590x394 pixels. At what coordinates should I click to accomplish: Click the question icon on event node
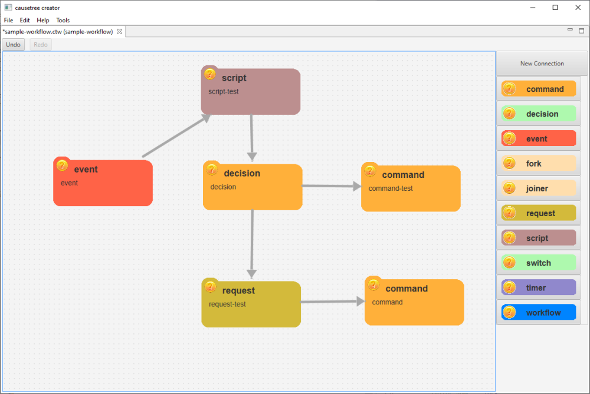[62, 165]
